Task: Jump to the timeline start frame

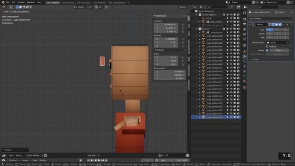Action: [x=88, y=160]
